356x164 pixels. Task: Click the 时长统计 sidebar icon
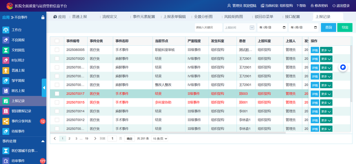[x=6, y=60]
